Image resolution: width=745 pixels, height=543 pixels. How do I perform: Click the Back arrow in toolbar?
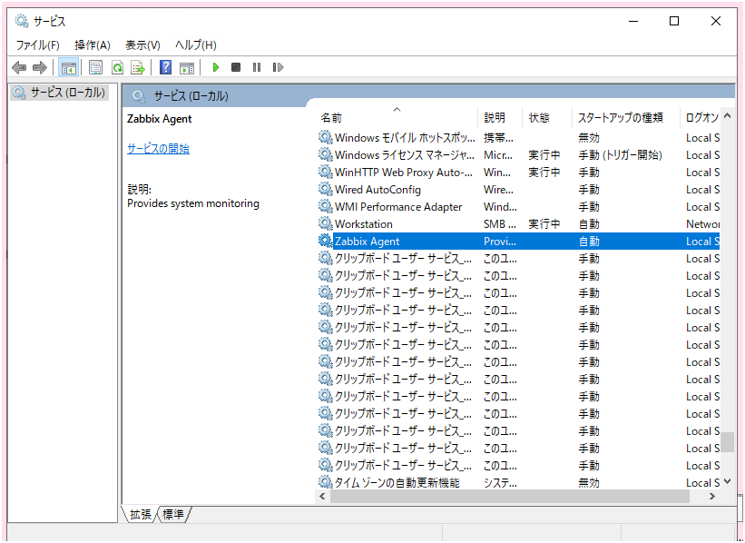click(x=19, y=67)
